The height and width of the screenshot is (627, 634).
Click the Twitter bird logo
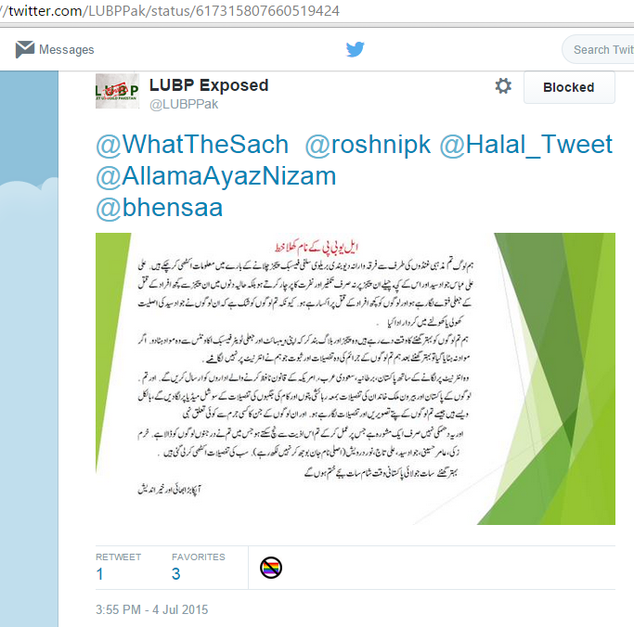point(355,49)
